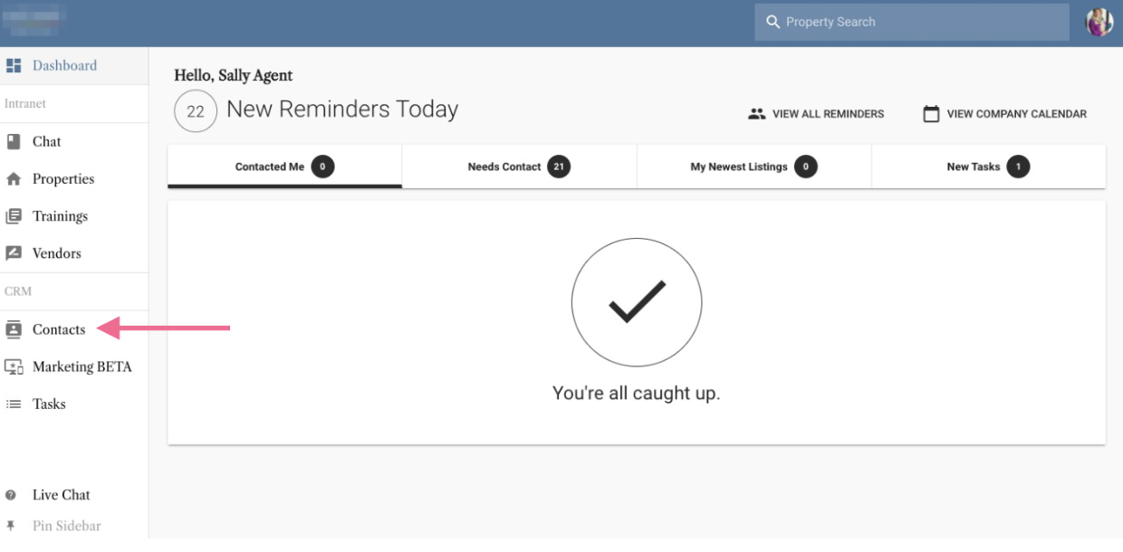This screenshot has height=552, width=1123.
Task: Toggle the Pin Sidebar pin icon
Action: pos(11,526)
